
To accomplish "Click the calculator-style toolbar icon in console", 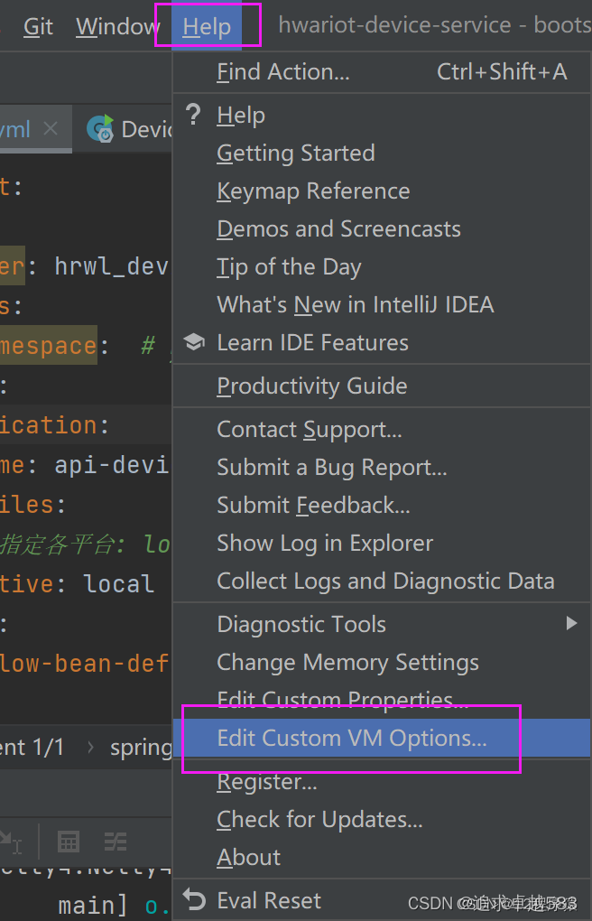I will coord(68,842).
